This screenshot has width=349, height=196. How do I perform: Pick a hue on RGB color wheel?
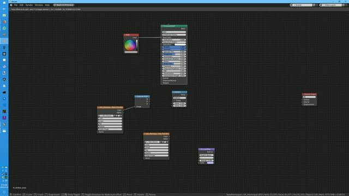pos(130,45)
